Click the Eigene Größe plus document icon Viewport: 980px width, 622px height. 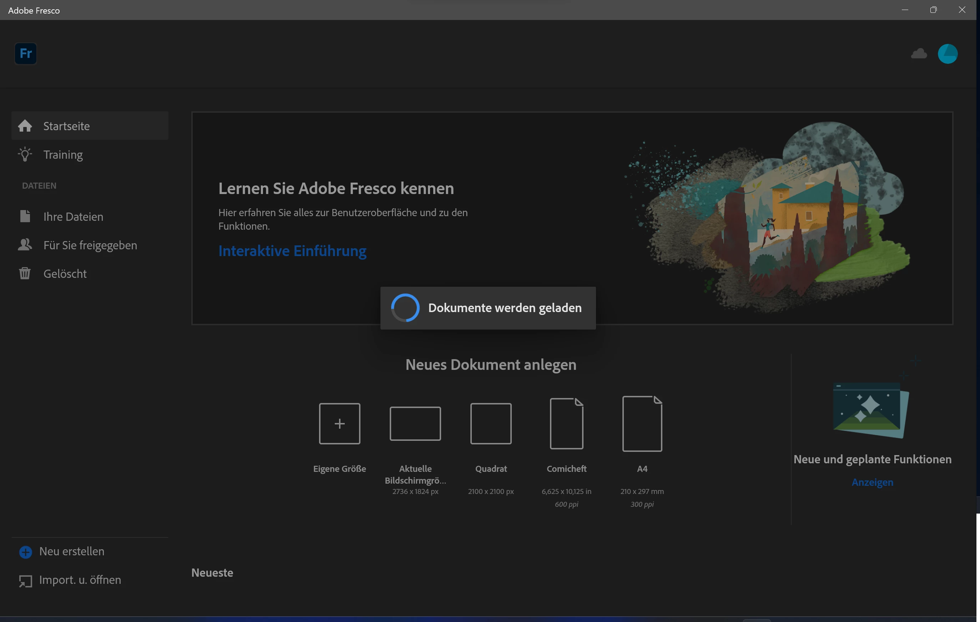point(339,423)
